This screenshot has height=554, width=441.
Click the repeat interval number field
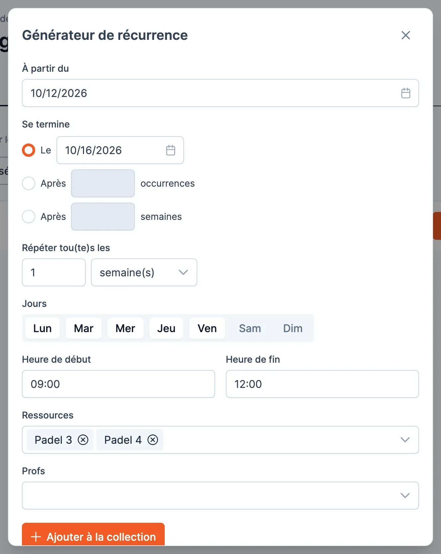pos(54,272)
